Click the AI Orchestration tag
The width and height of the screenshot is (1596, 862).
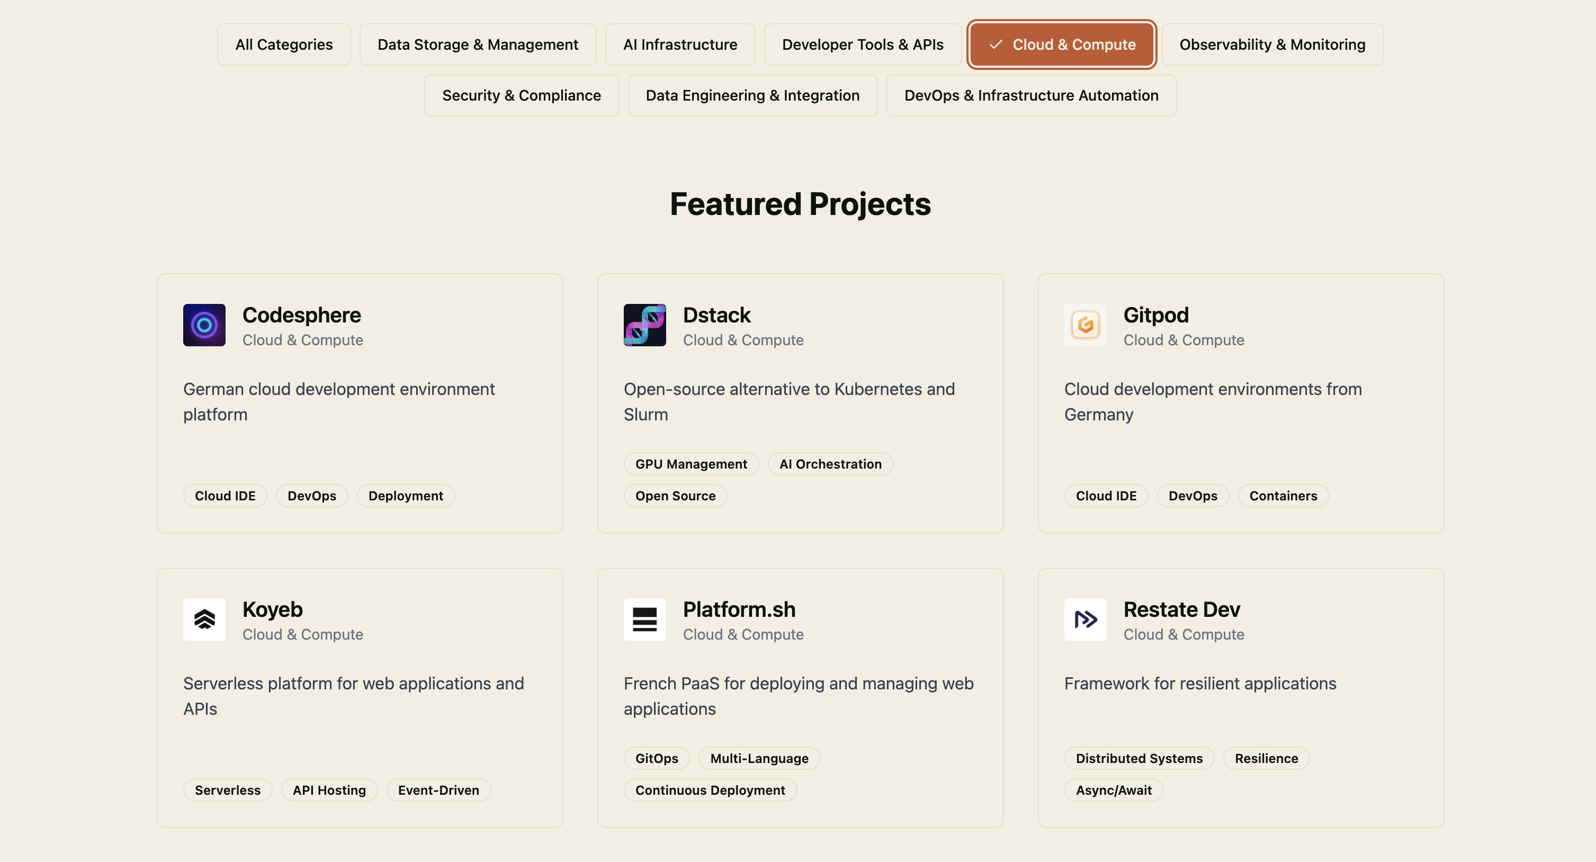830,464
